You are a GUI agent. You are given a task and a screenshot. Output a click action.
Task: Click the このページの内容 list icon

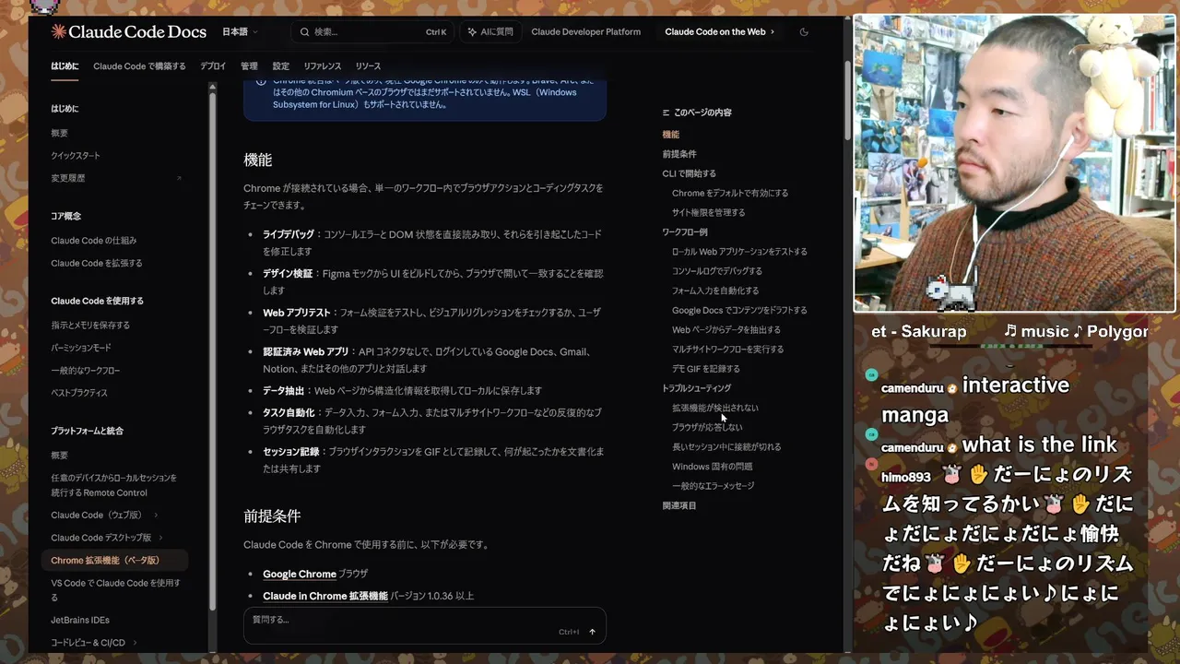[x=666, y=113]
